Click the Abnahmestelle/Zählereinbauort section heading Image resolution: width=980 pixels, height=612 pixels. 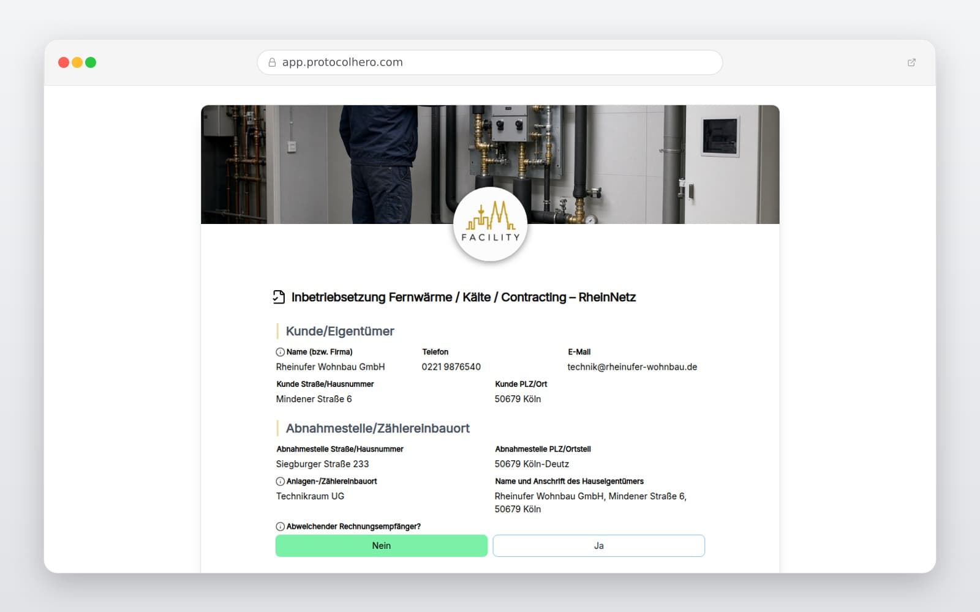378,428
